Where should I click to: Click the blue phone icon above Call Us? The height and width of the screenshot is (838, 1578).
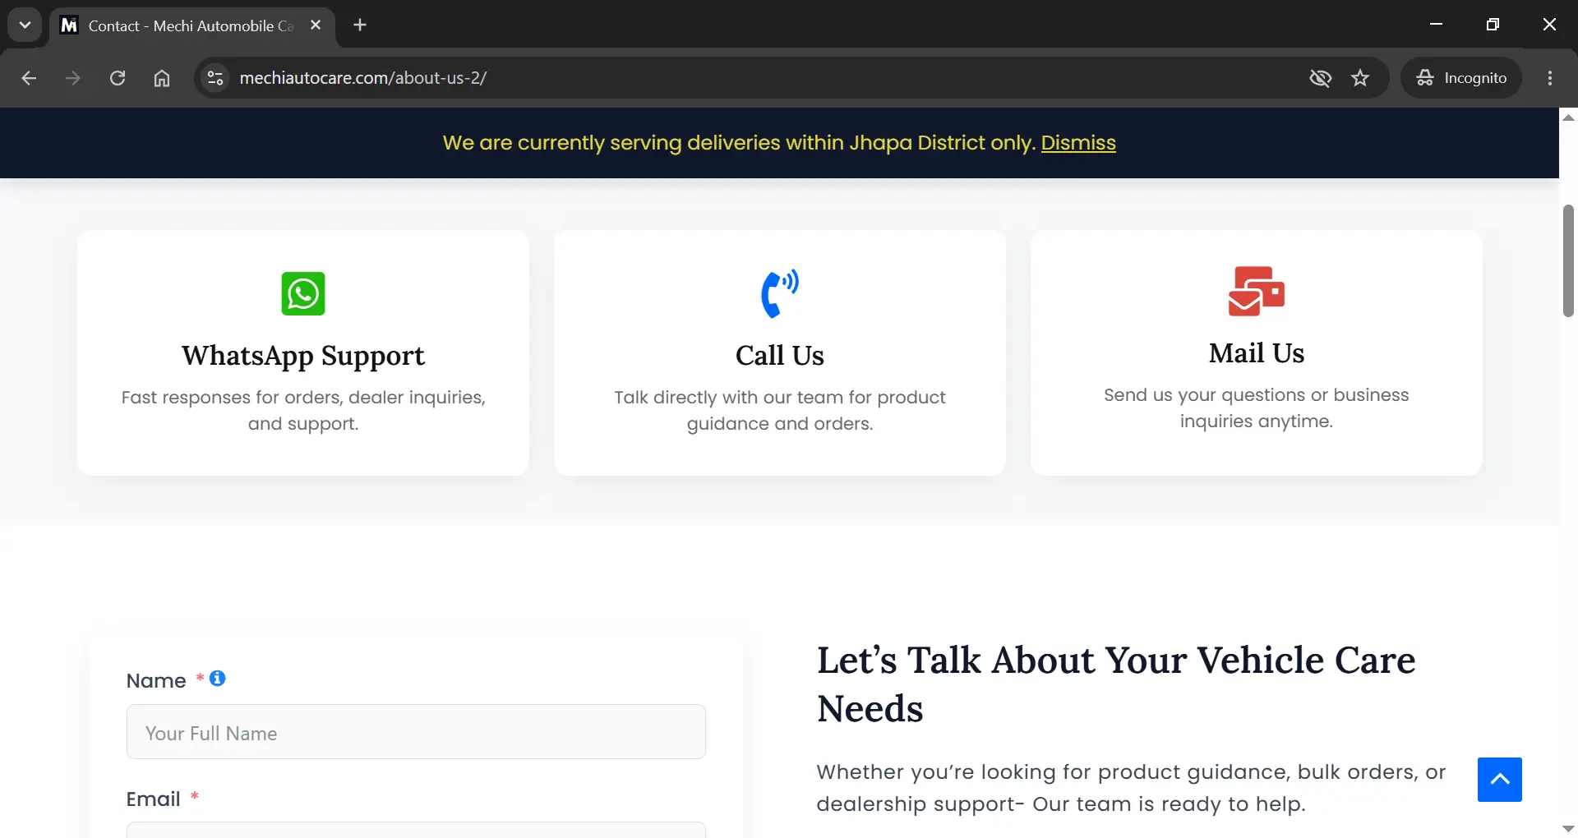click(x=780, y=293)
